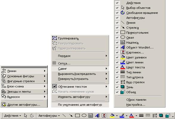Screen dimensions: 175x119
Task: Click the Arrow Style icon in the toolbar
Action: point(154,115)
